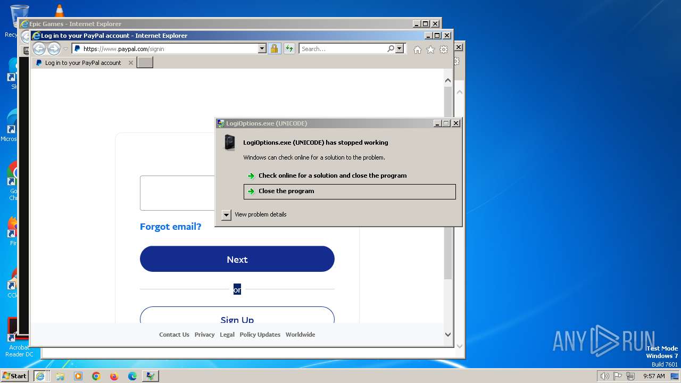Click the PayPal page vertical scrollbar thumb
This screenshot has width=681, height=383.
click(447, 182)
